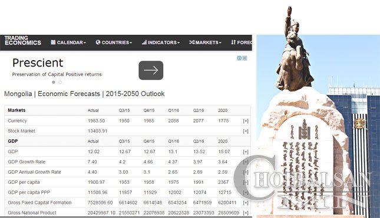Click the arrow button in the Prescient ad

[151, 70]
